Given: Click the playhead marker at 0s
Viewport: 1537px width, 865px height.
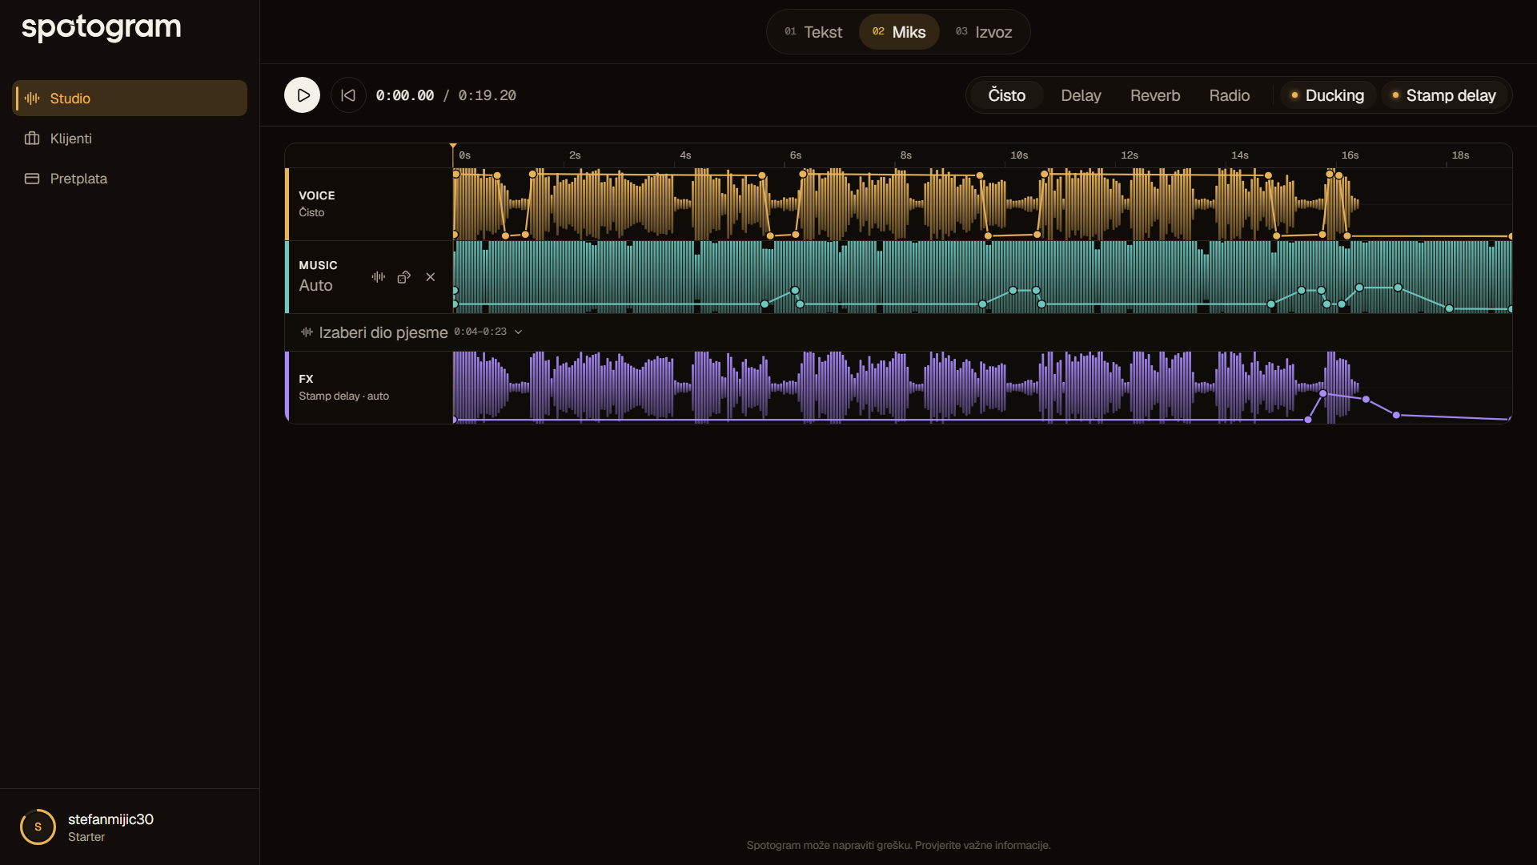Looking at the screenshot, I should click(x=453, y=147).
